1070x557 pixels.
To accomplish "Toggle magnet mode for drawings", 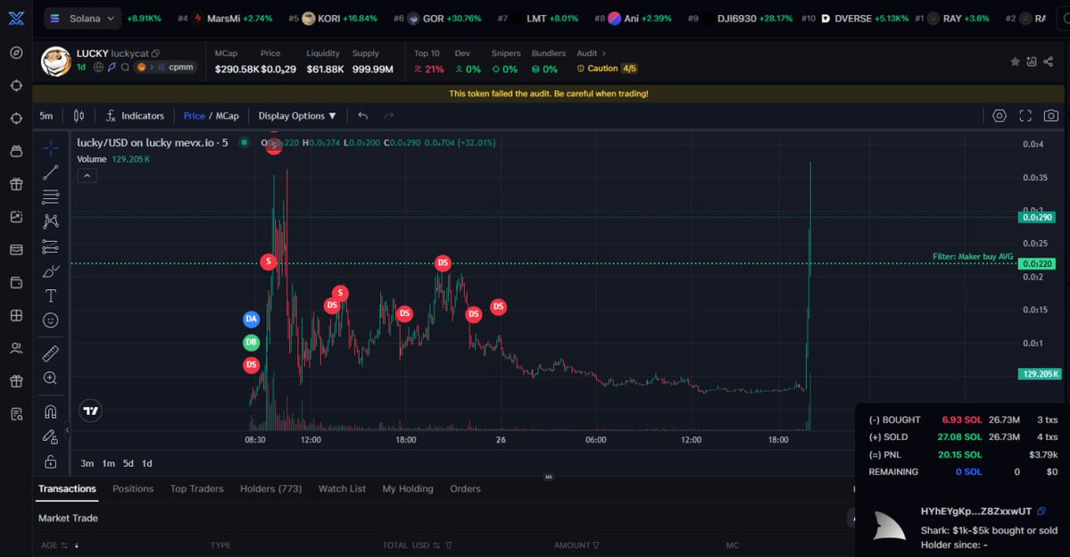I will pos(51,412).
